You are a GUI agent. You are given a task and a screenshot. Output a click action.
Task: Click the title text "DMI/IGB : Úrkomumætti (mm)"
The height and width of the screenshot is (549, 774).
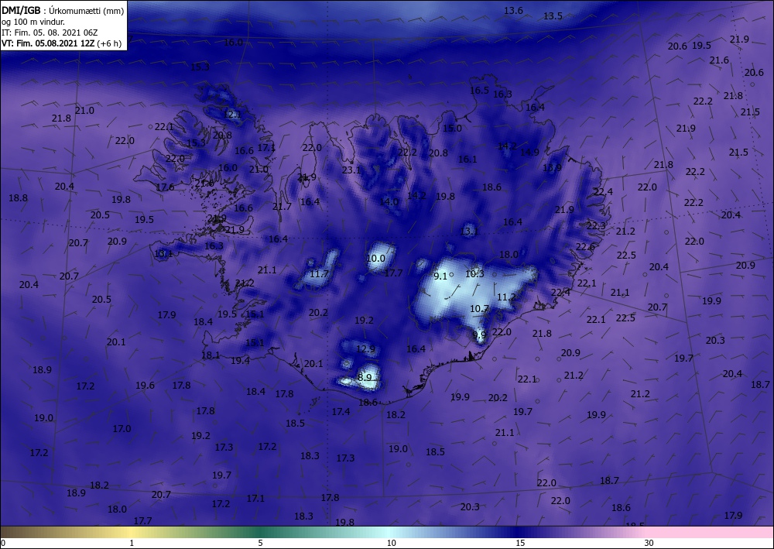(x=63, y=10)
